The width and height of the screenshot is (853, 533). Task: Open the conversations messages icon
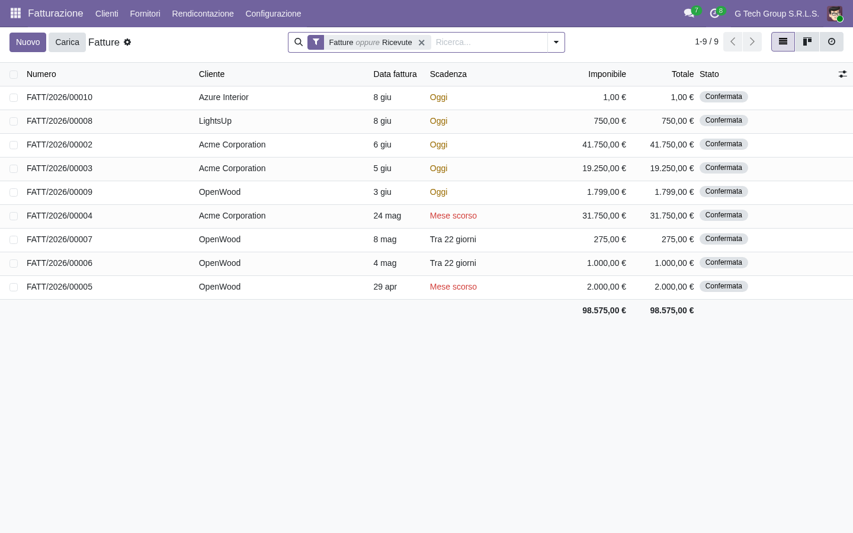point(689,13)
